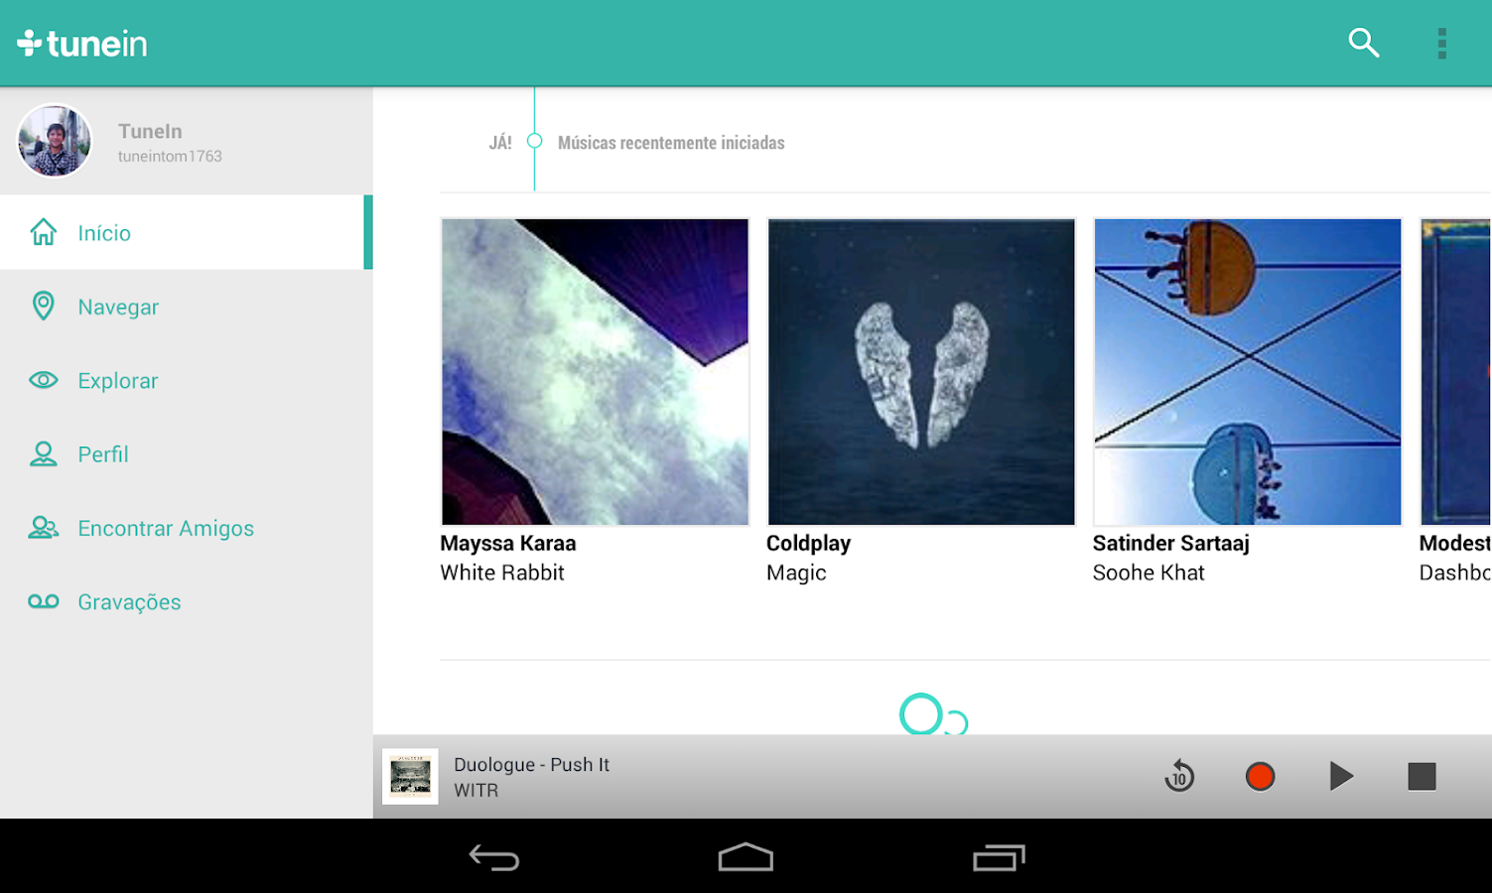Screen dimensions: 1492x893
Task: Click the Perfil person icon
Action: [x=43, y=453]
